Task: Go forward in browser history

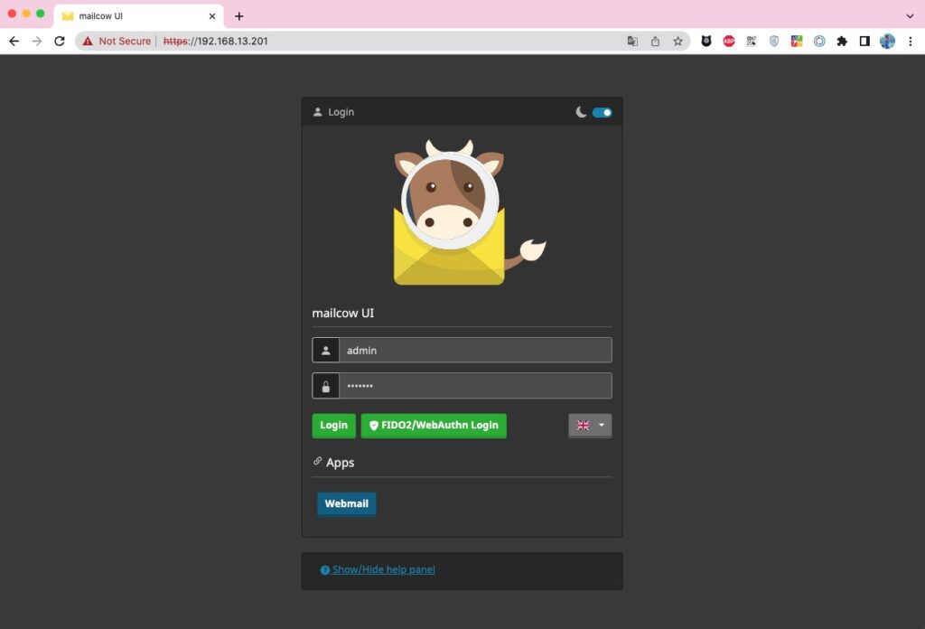Action: point(36,42)
